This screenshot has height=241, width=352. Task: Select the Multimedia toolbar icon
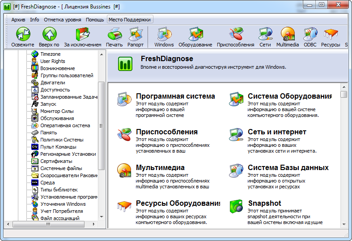tap(288, 34)
